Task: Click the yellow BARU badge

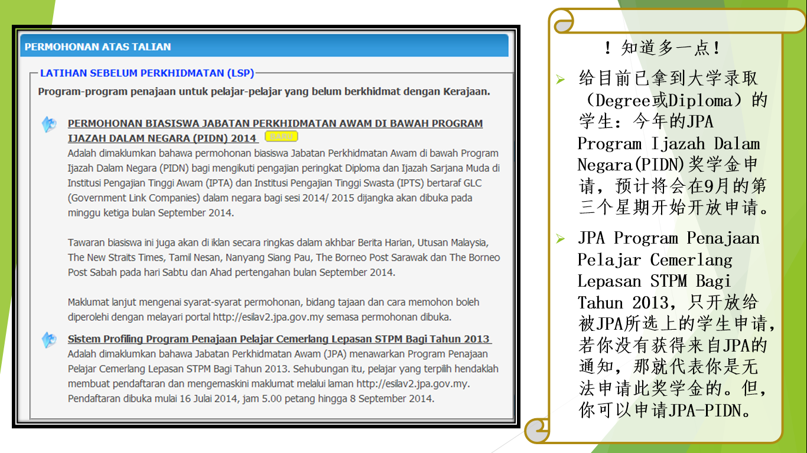Action: click(x=282, y=137)
